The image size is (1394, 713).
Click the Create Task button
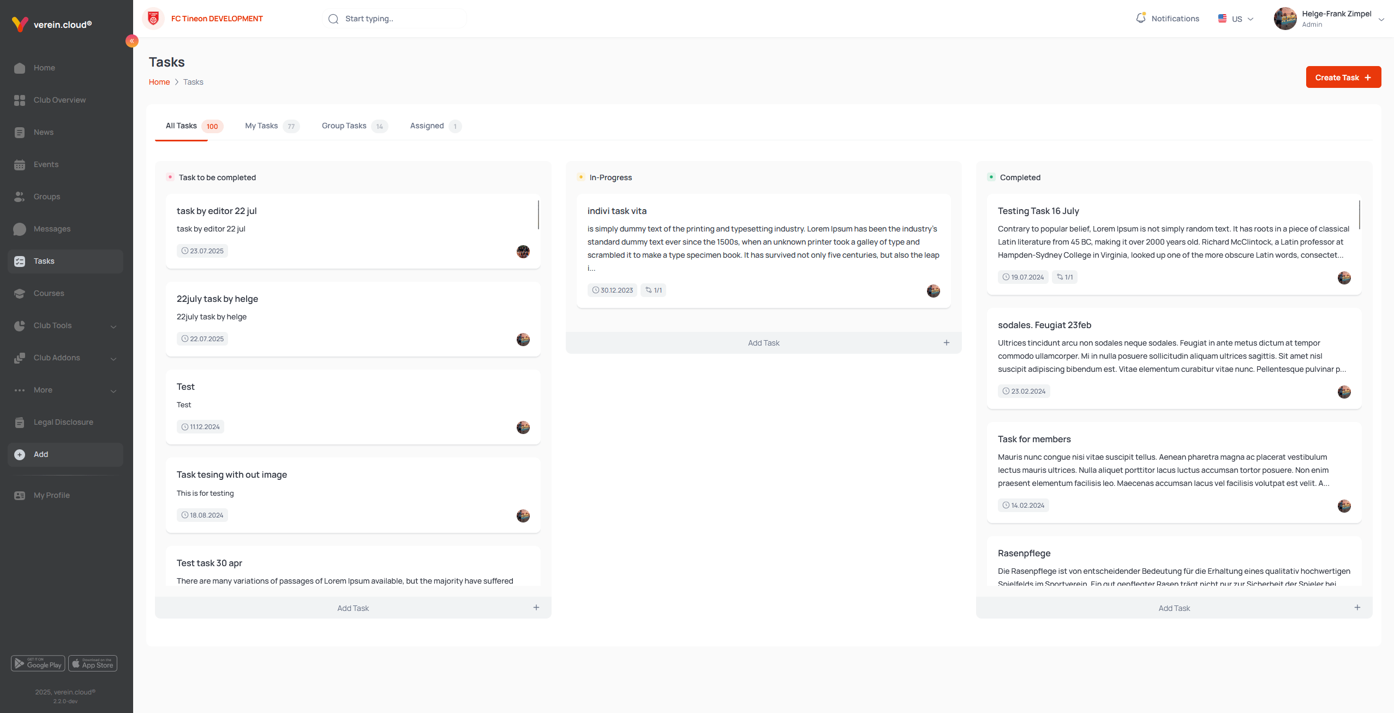click(x=1343, y=78)
